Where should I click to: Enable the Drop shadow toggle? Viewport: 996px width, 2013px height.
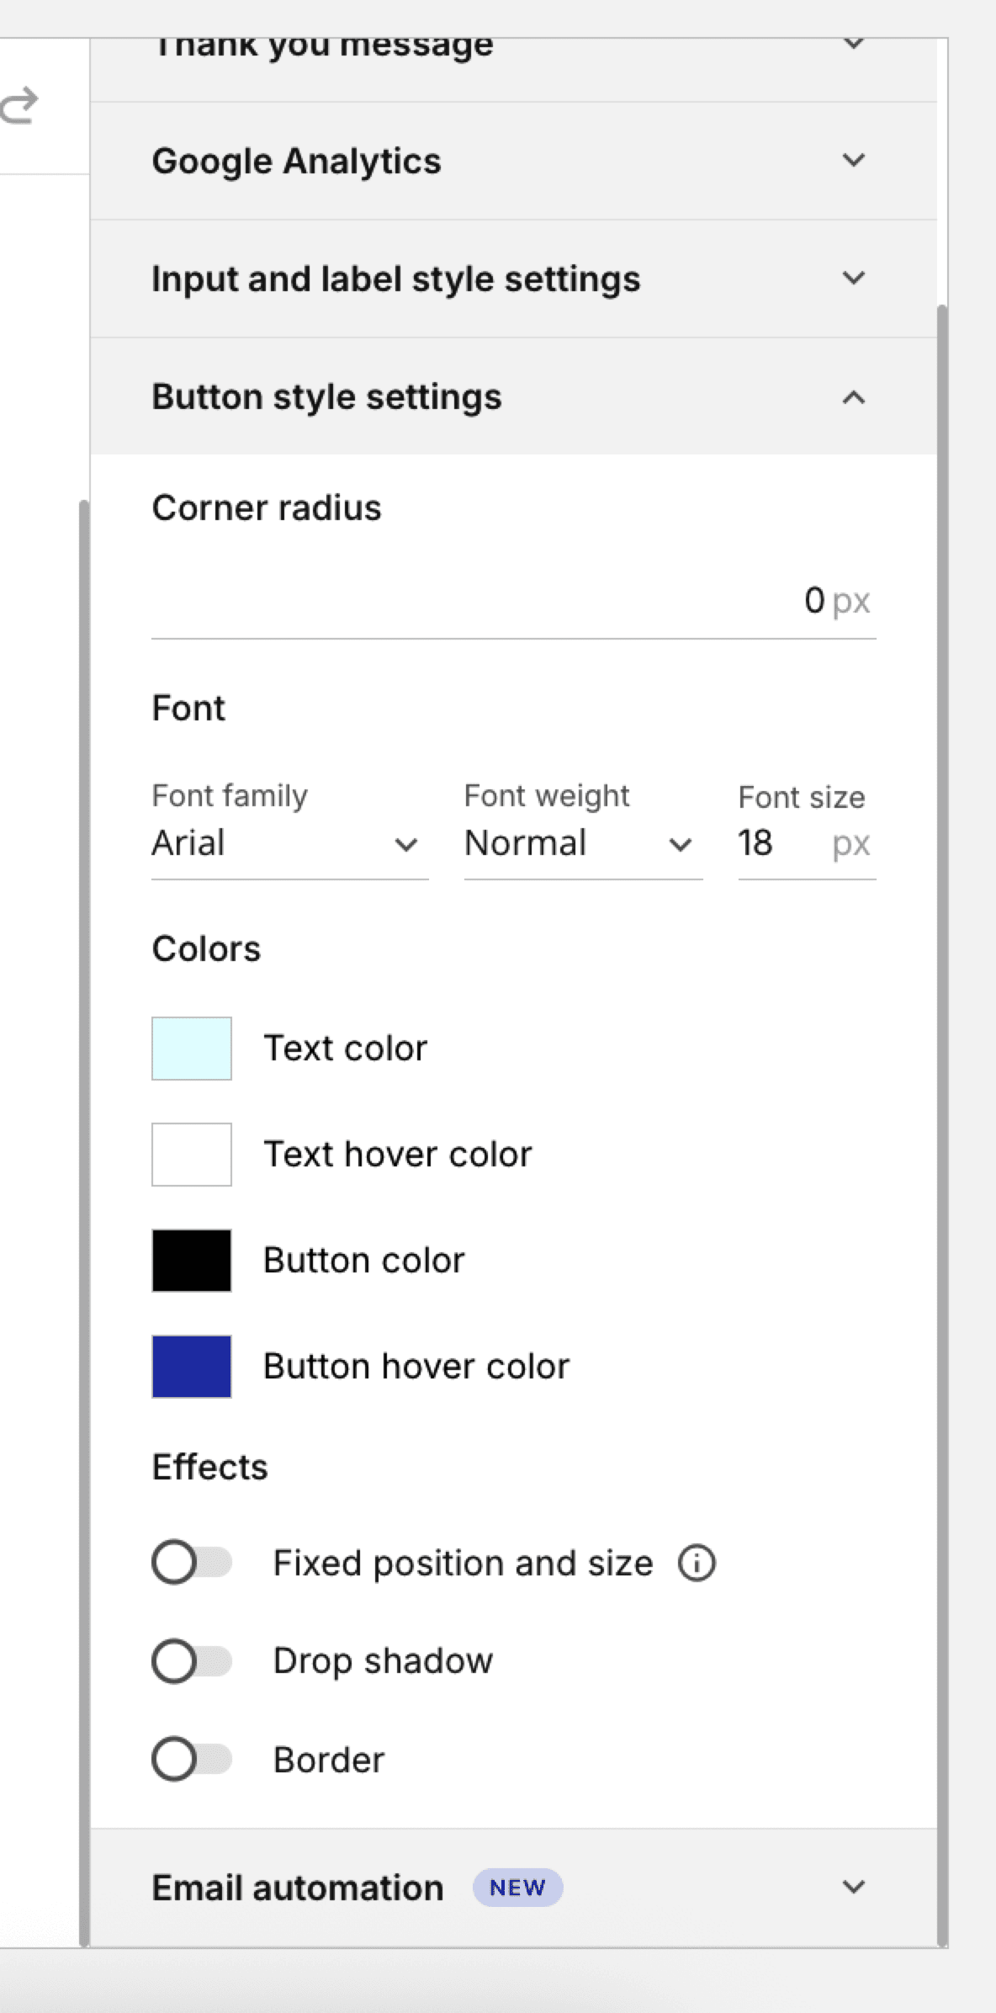tap(192, 1661)
